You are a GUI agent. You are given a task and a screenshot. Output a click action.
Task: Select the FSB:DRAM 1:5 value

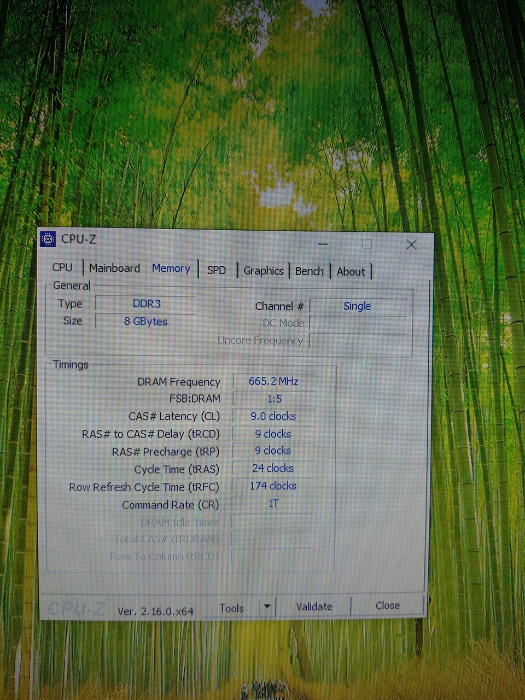(274, 399)
